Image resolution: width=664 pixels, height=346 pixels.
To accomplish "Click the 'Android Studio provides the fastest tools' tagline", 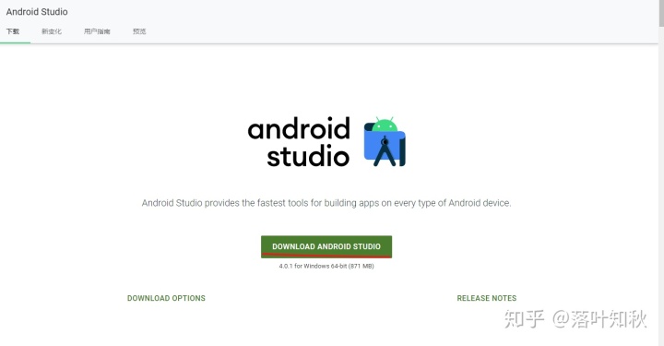I will point(326,203).
